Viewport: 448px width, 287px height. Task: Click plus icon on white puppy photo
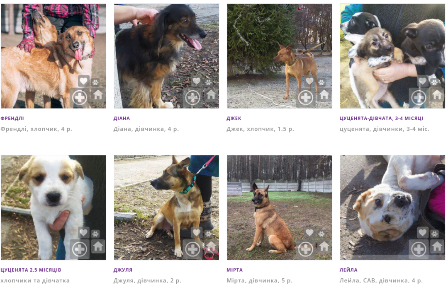[79, 249]
